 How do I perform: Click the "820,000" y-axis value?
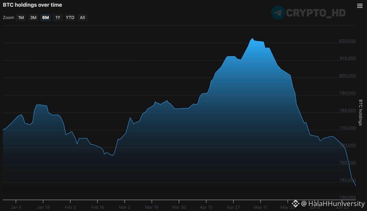[348, 41]
